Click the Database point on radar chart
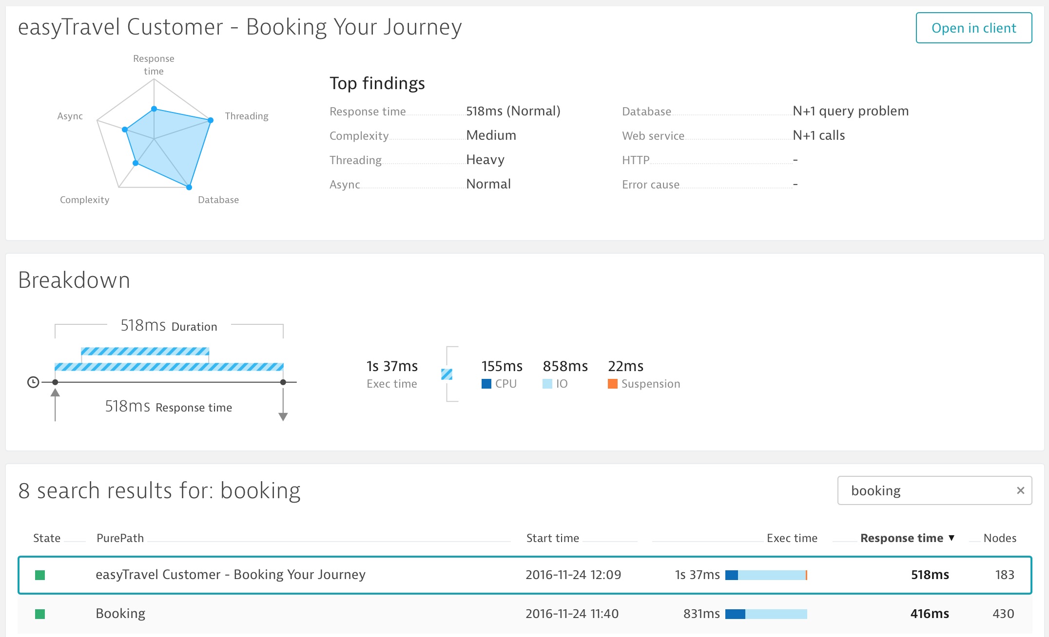The width and height of the screenshot is (1049, 637). (x=189, y=187)
